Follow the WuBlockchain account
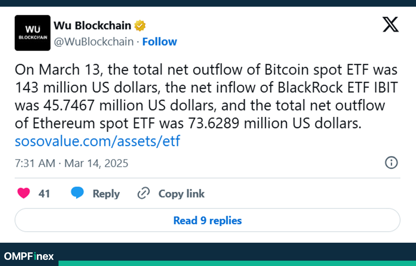This screenshot has height=266, width=416. [160, 42]
